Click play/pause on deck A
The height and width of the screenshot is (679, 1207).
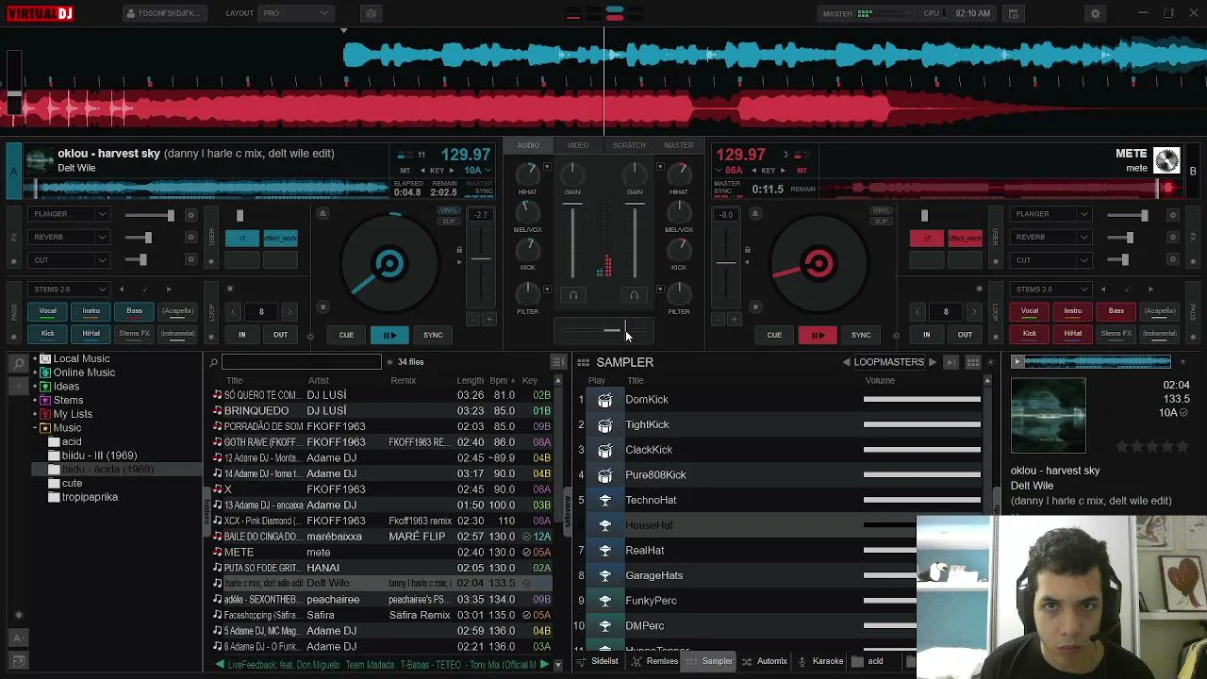(389, 335)
